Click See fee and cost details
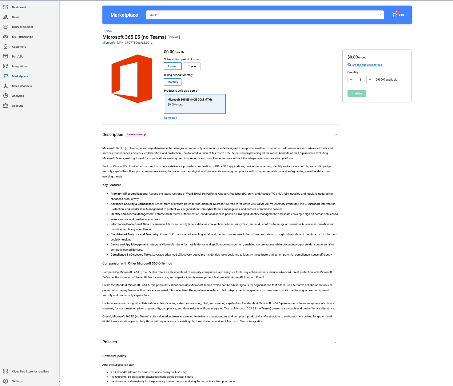This screenshot has height=386, width=453. (367, 65)
